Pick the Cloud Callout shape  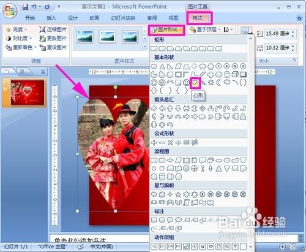coord(178,220)
